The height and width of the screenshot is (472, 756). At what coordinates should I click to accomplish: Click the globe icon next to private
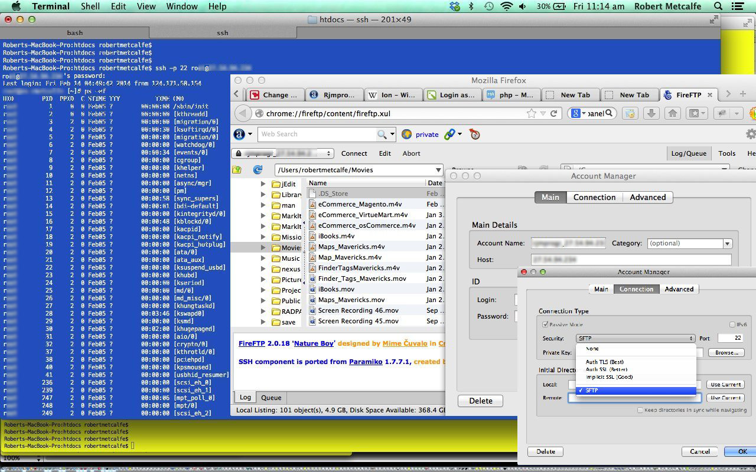[x=406, y=135]
